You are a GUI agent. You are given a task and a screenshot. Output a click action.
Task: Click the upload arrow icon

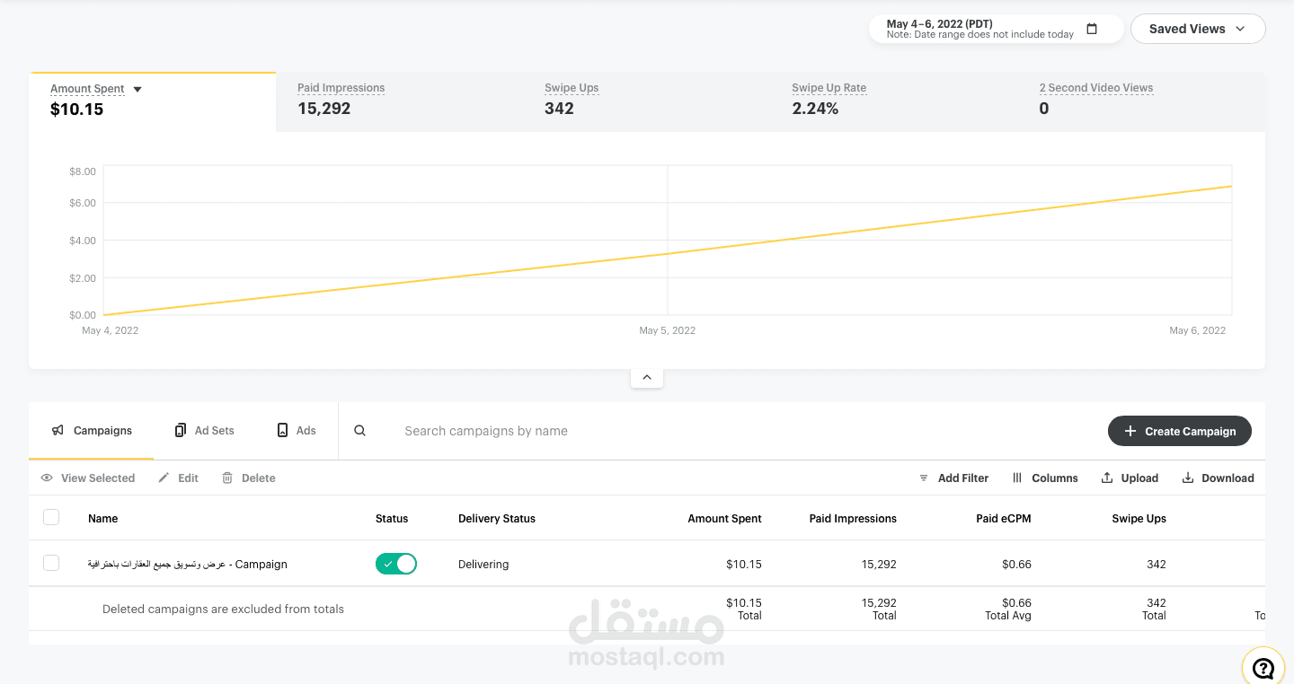coord(1107,478)
